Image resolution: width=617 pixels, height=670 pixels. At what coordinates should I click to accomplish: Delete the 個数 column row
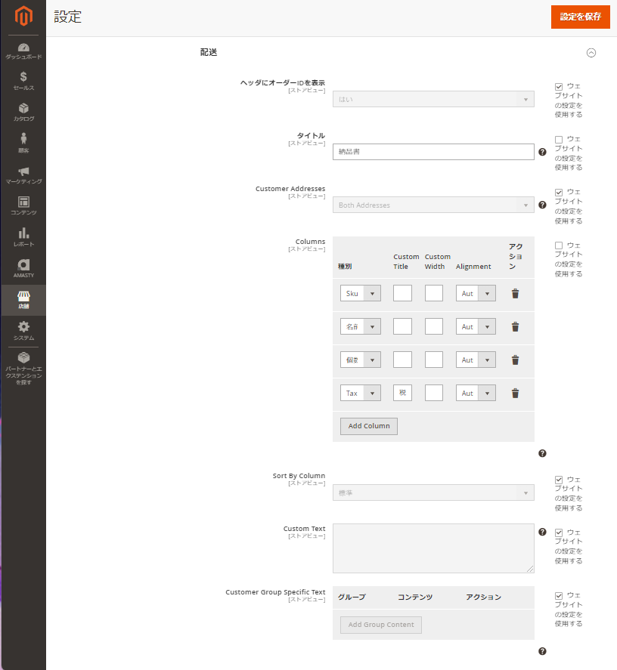click(x=515, y=360)
